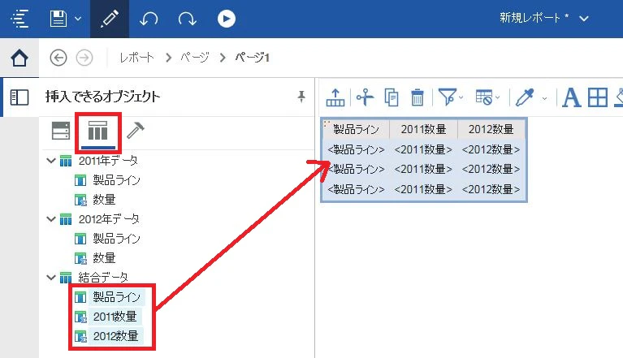Switch to the Toolbox hammer tab
623x358 pixels.
point(136,130)
